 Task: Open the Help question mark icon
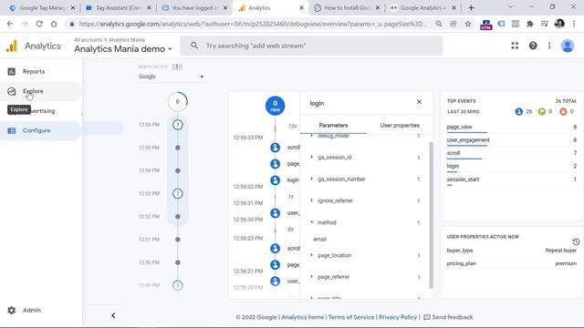pyautogui.click(x=533, y=46)
